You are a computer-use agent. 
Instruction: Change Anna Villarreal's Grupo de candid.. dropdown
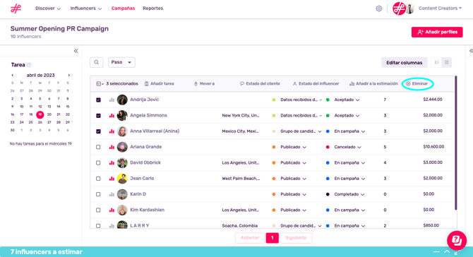(301, 131)
